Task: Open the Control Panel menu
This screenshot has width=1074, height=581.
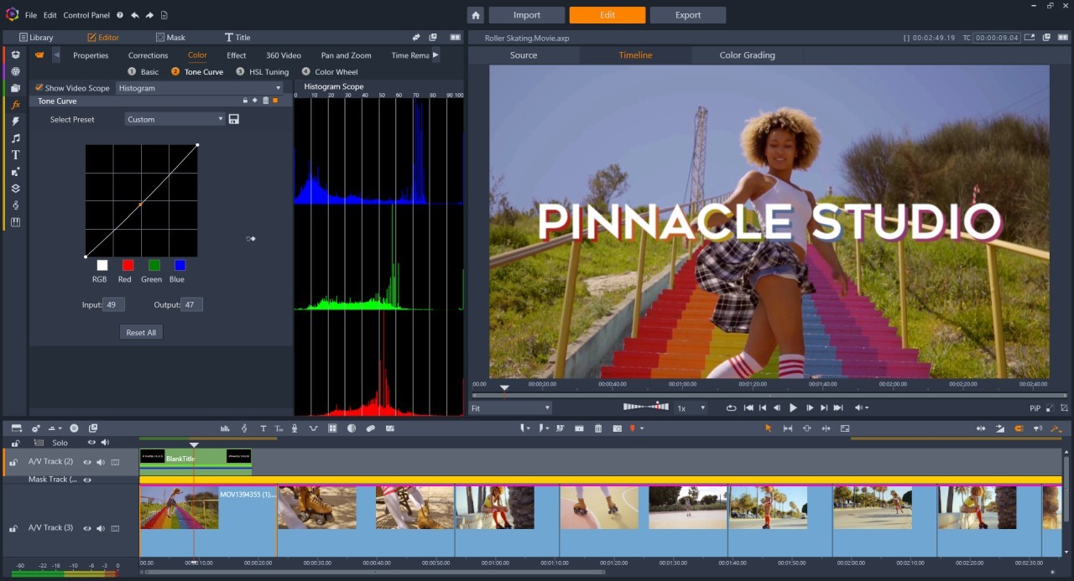Action: pyautogui.click(x=86, y=14)
